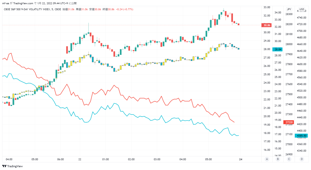The width and height of the screenshot is (311, 170).
Task: Click the low value 安値30.86
Action: [x=95, y=9]
